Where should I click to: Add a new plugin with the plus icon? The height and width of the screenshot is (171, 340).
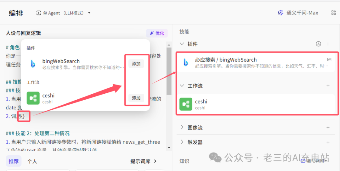pyautogui.click(x=328, y=44)
